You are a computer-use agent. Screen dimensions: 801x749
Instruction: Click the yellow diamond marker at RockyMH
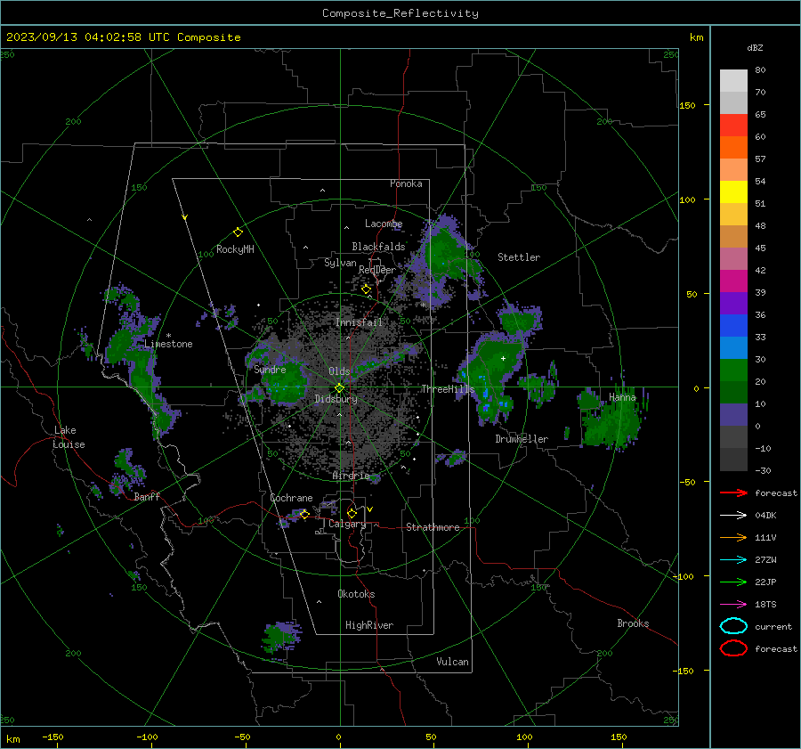coord(238,232)
